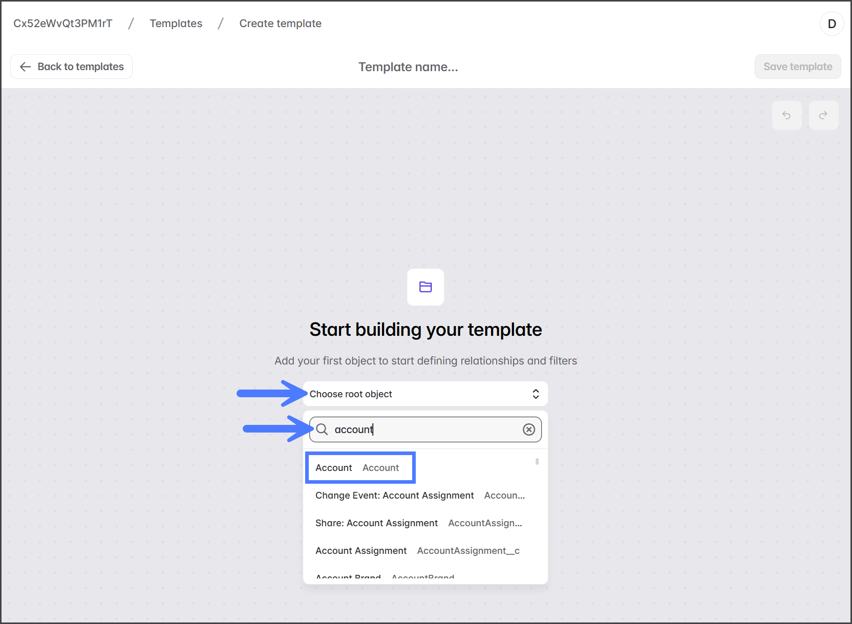
Task: Click the up-down chevron on root object selector
Action: [536, 394]
